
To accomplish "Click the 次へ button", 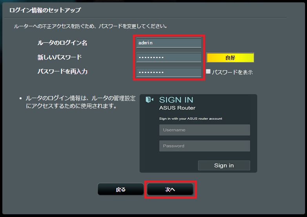I will coord(170,190).
